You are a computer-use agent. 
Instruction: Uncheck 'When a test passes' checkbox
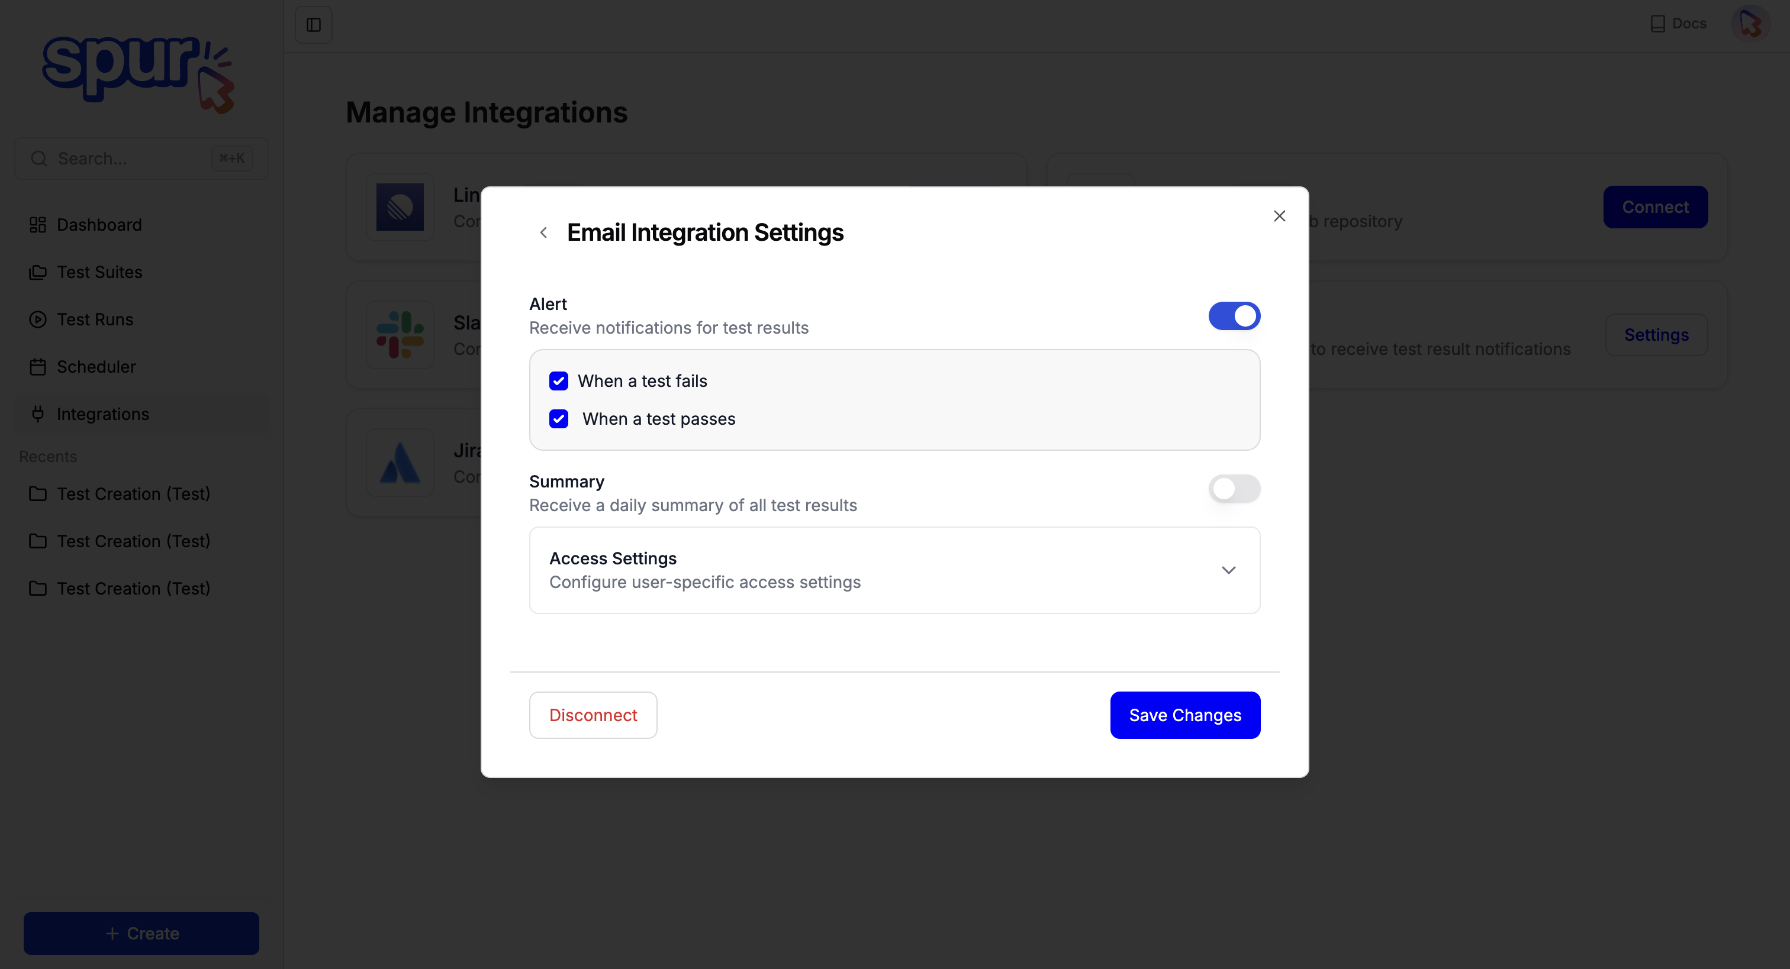point(559,419)
